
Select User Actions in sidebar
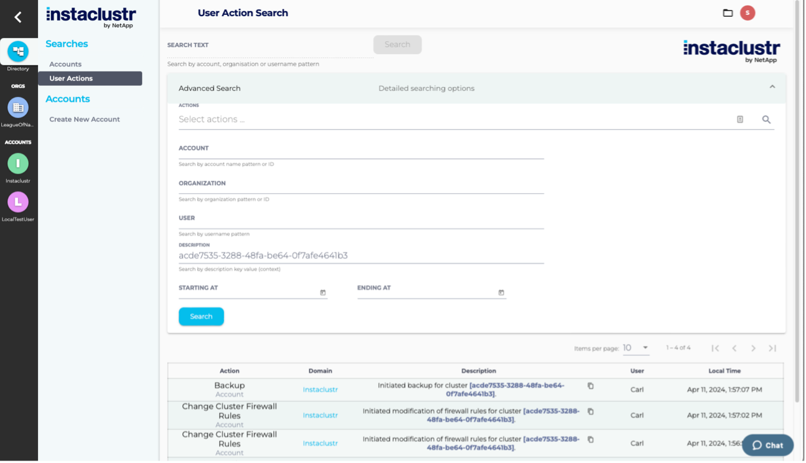coord(90,78)
